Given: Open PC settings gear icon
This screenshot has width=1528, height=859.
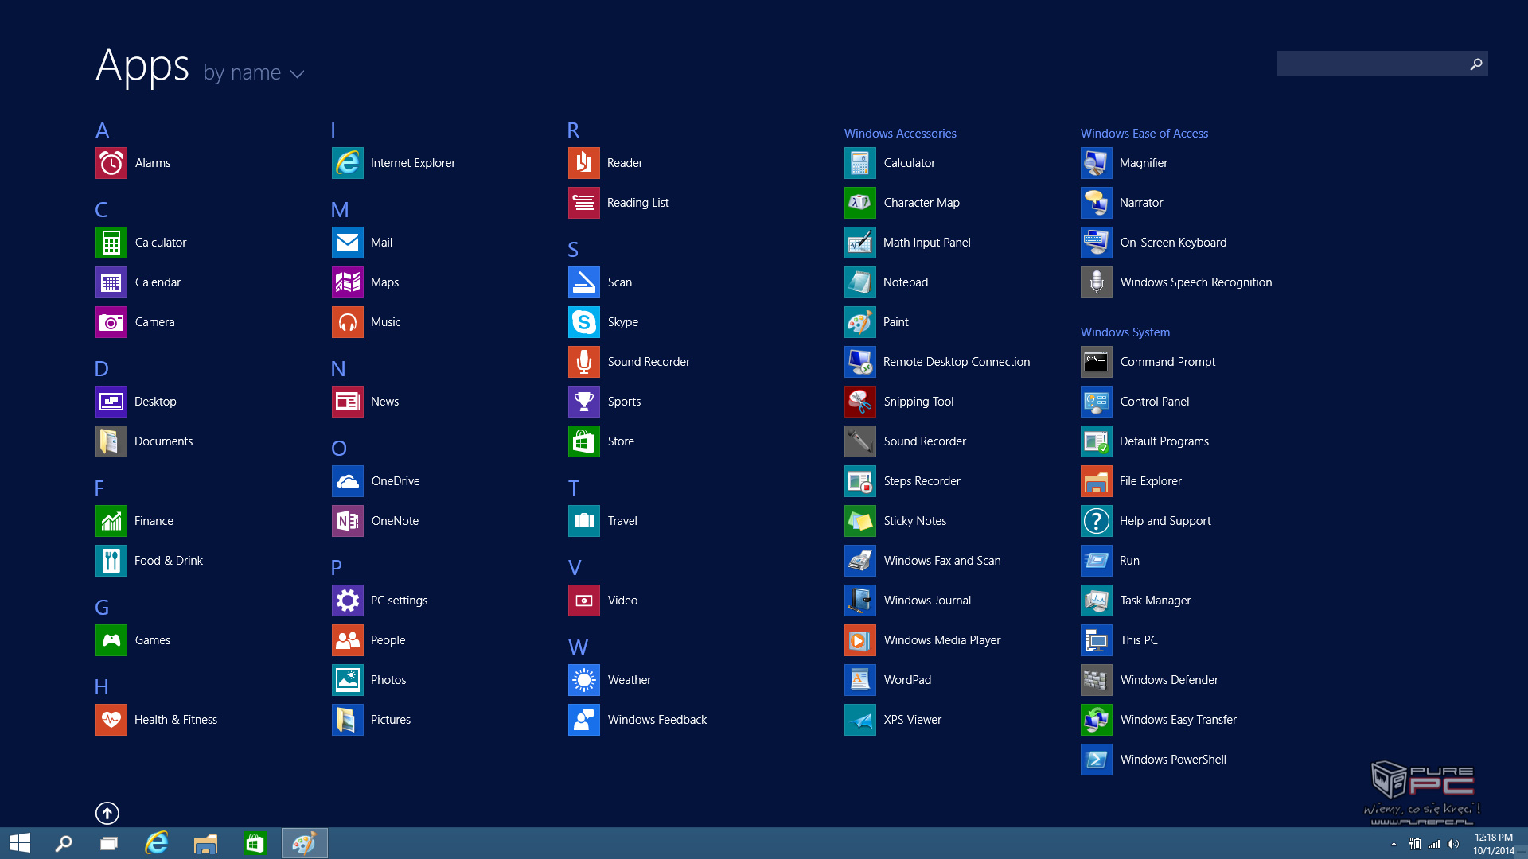Looking at the screenshot, I should (x=348, y=601).
